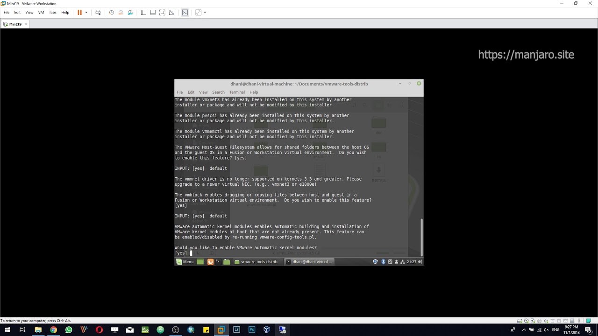Toggle the thumbnail bar view icon
598x336 pixels.
153,13
